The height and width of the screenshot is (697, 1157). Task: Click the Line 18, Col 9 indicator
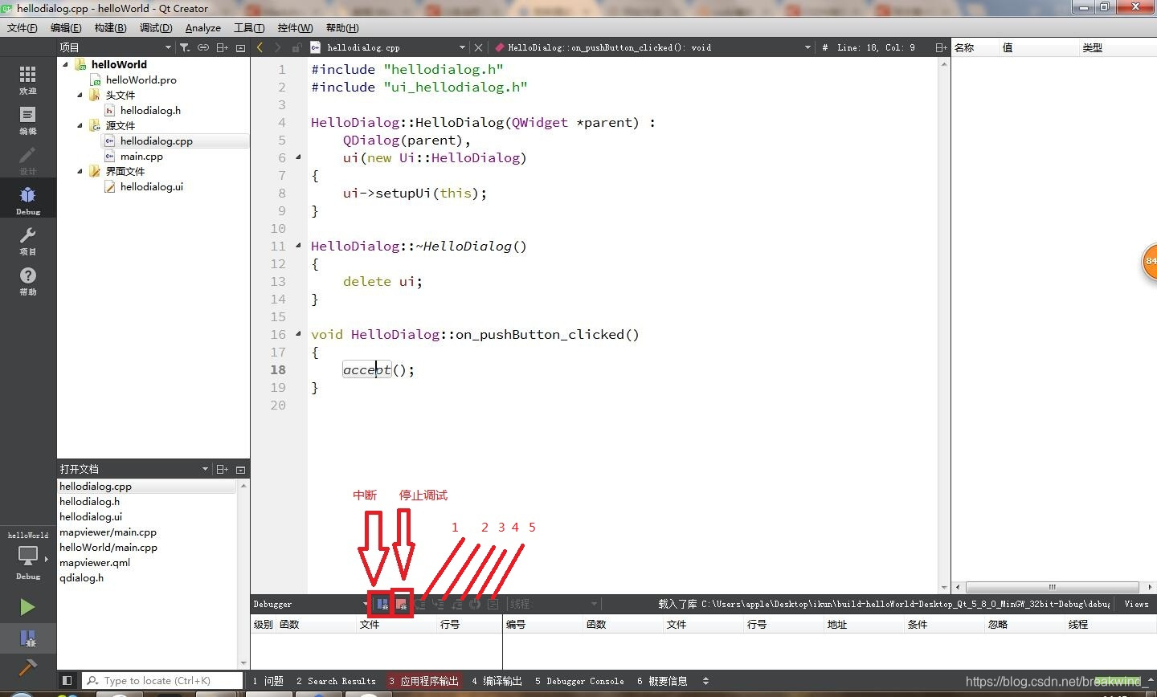[x=875, y=47]
